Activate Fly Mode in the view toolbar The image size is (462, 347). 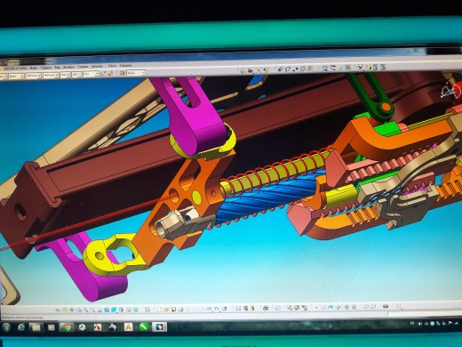[x=58, y=310]
